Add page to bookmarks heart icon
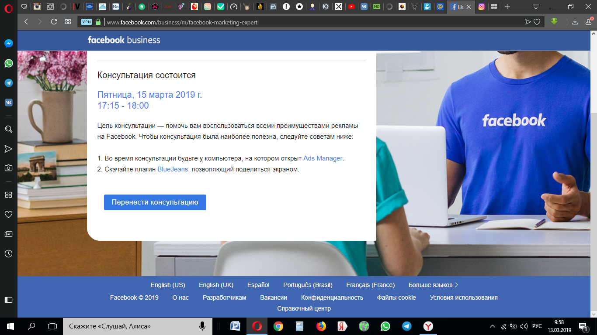 537,22
